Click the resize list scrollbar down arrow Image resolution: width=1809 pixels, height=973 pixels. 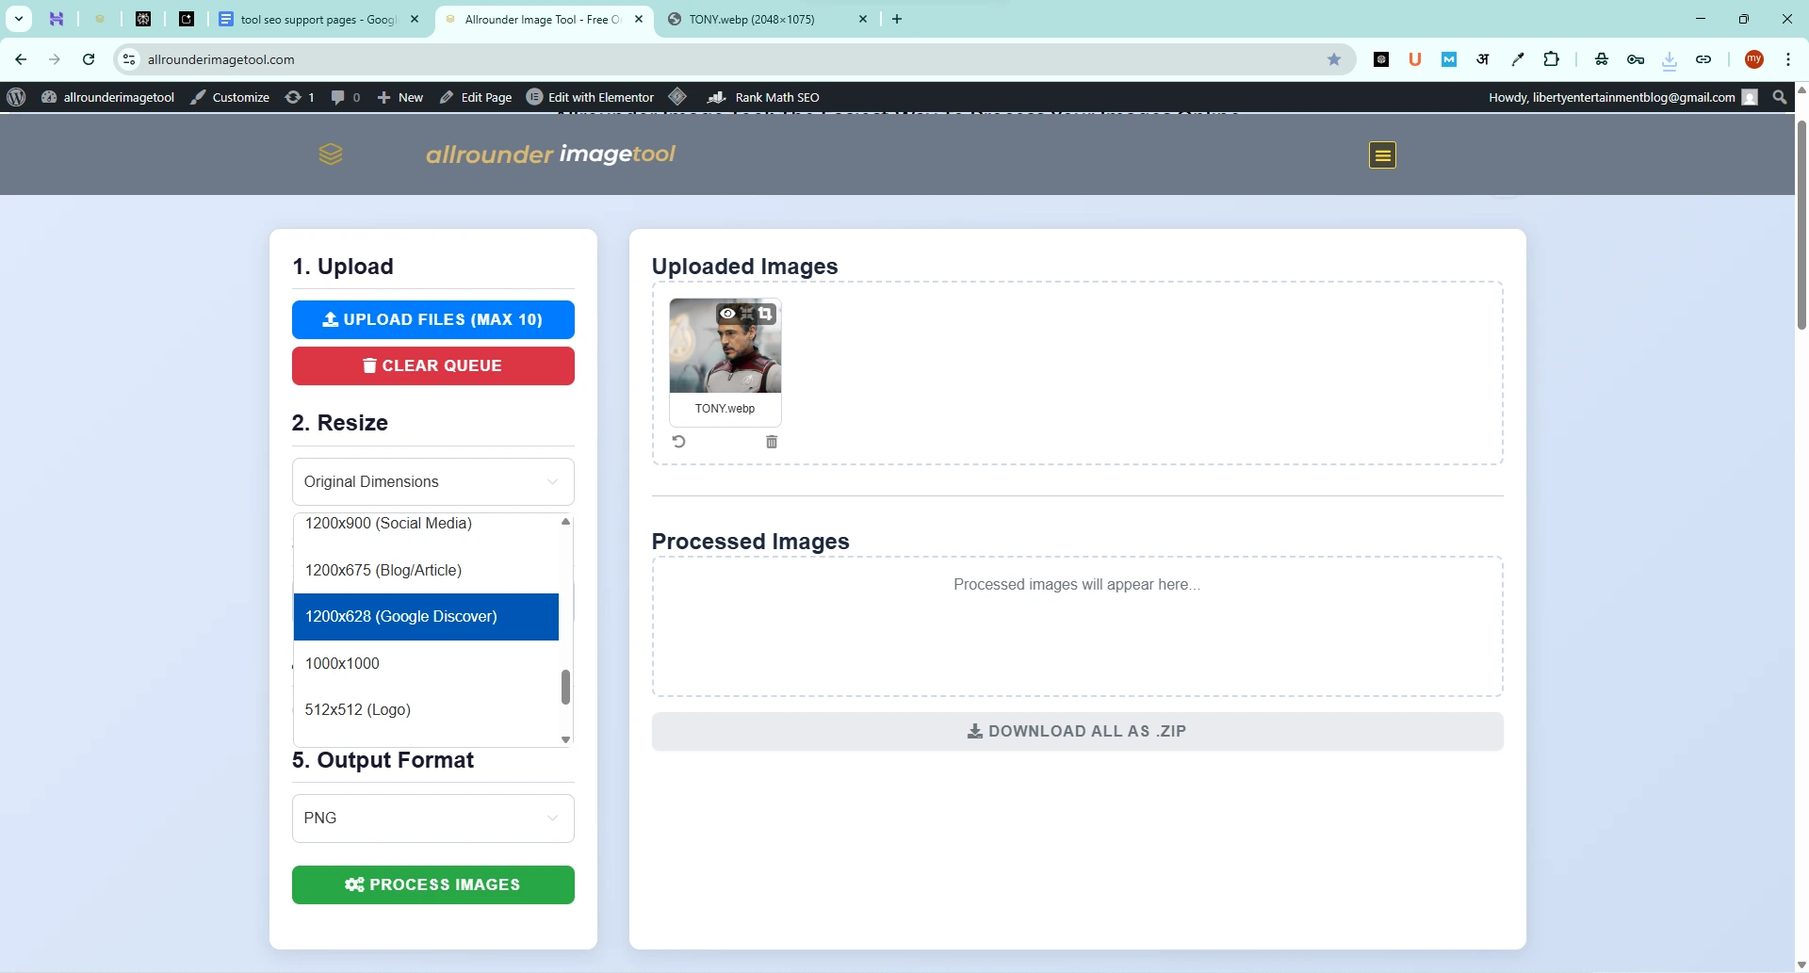click(x=565, y=739)
